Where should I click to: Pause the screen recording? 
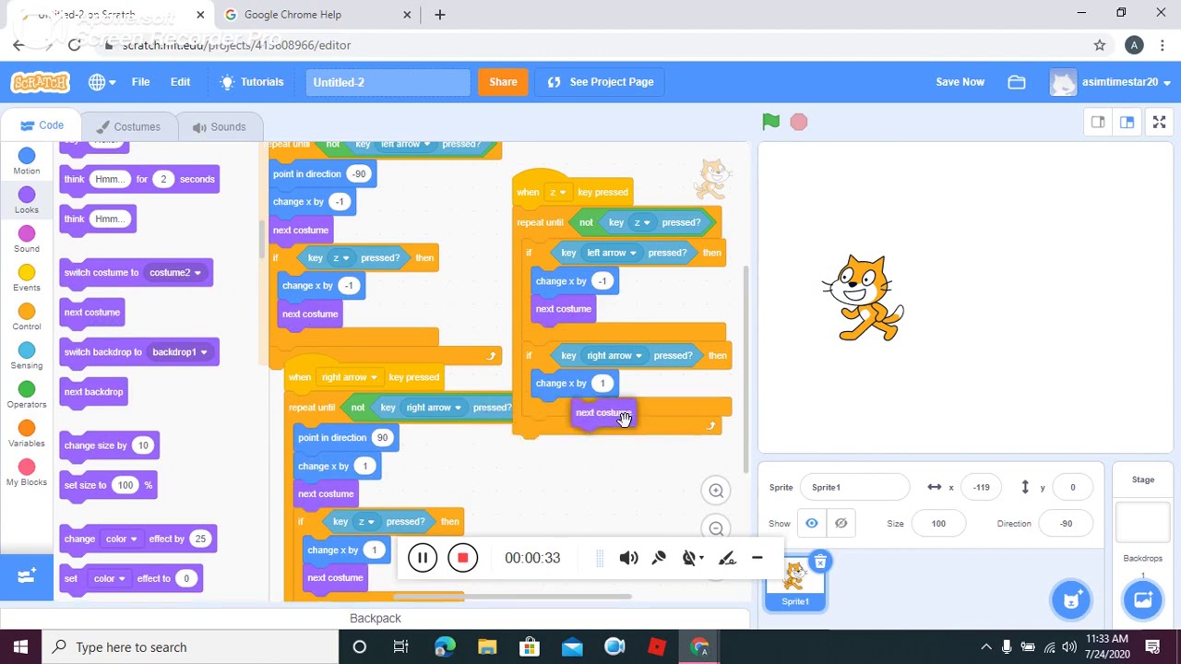click(423, 558)
